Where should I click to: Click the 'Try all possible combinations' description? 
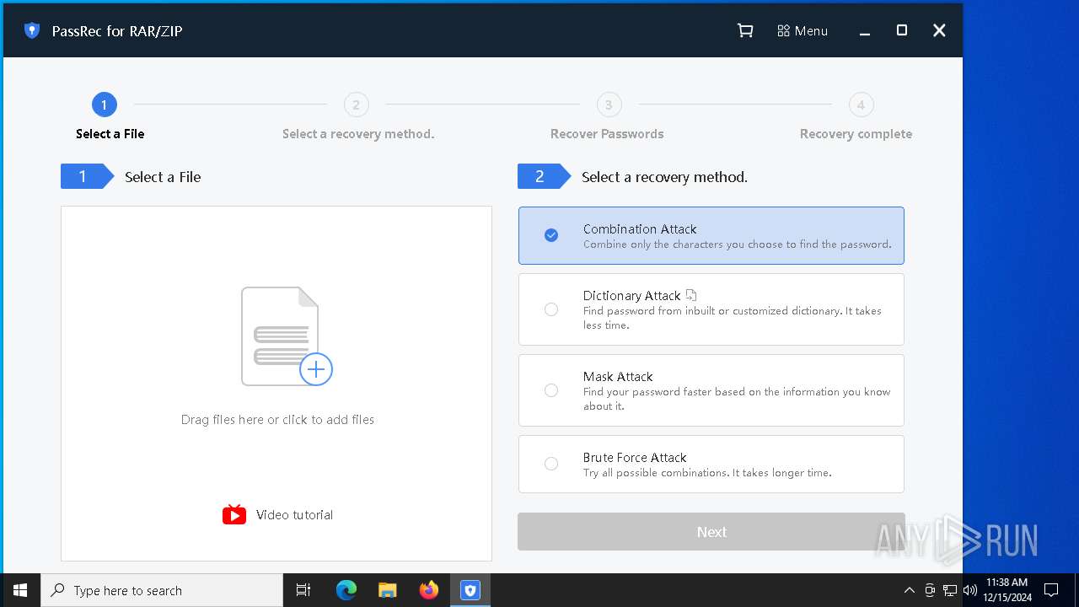[707, 473]
